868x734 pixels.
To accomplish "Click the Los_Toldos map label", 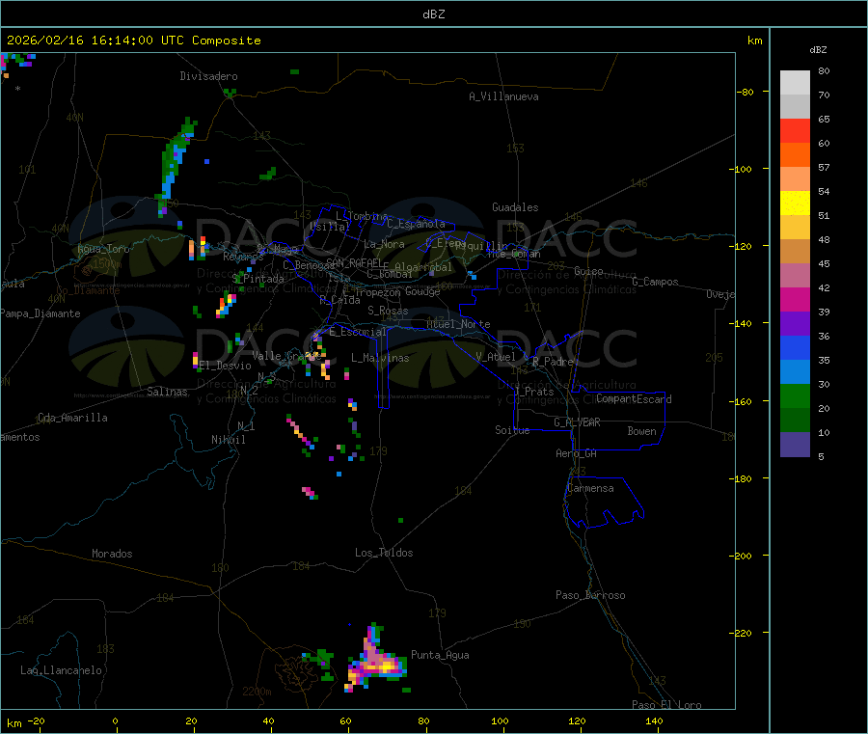I will (x=384, y=553).
